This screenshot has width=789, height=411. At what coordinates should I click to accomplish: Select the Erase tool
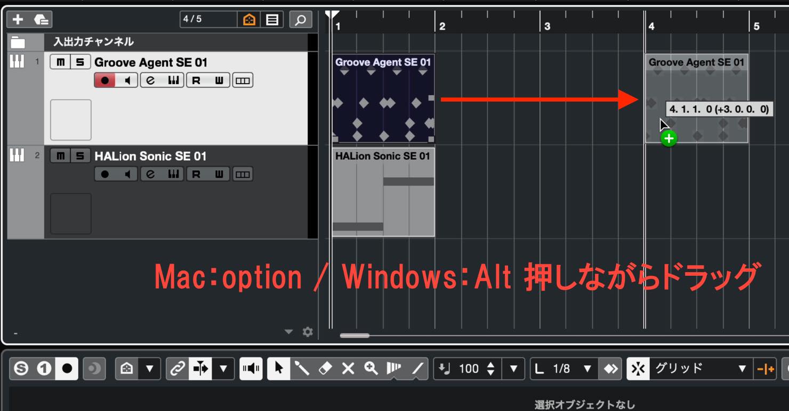pos(325,368)
